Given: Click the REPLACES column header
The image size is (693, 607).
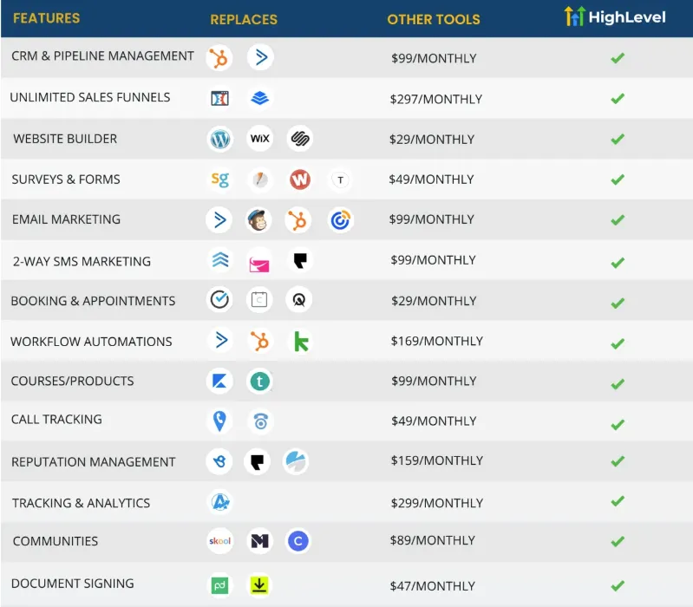Looking at the screenshot, I should tap(244, 19).
